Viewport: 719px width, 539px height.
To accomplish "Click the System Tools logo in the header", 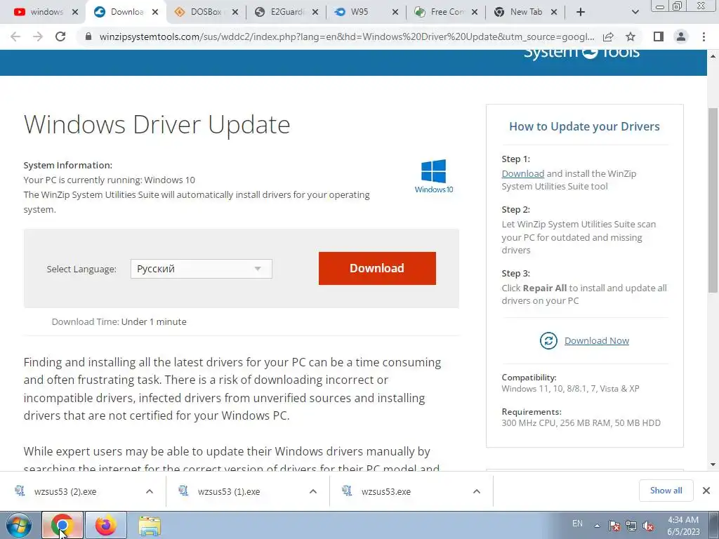I will pos(581,54).
